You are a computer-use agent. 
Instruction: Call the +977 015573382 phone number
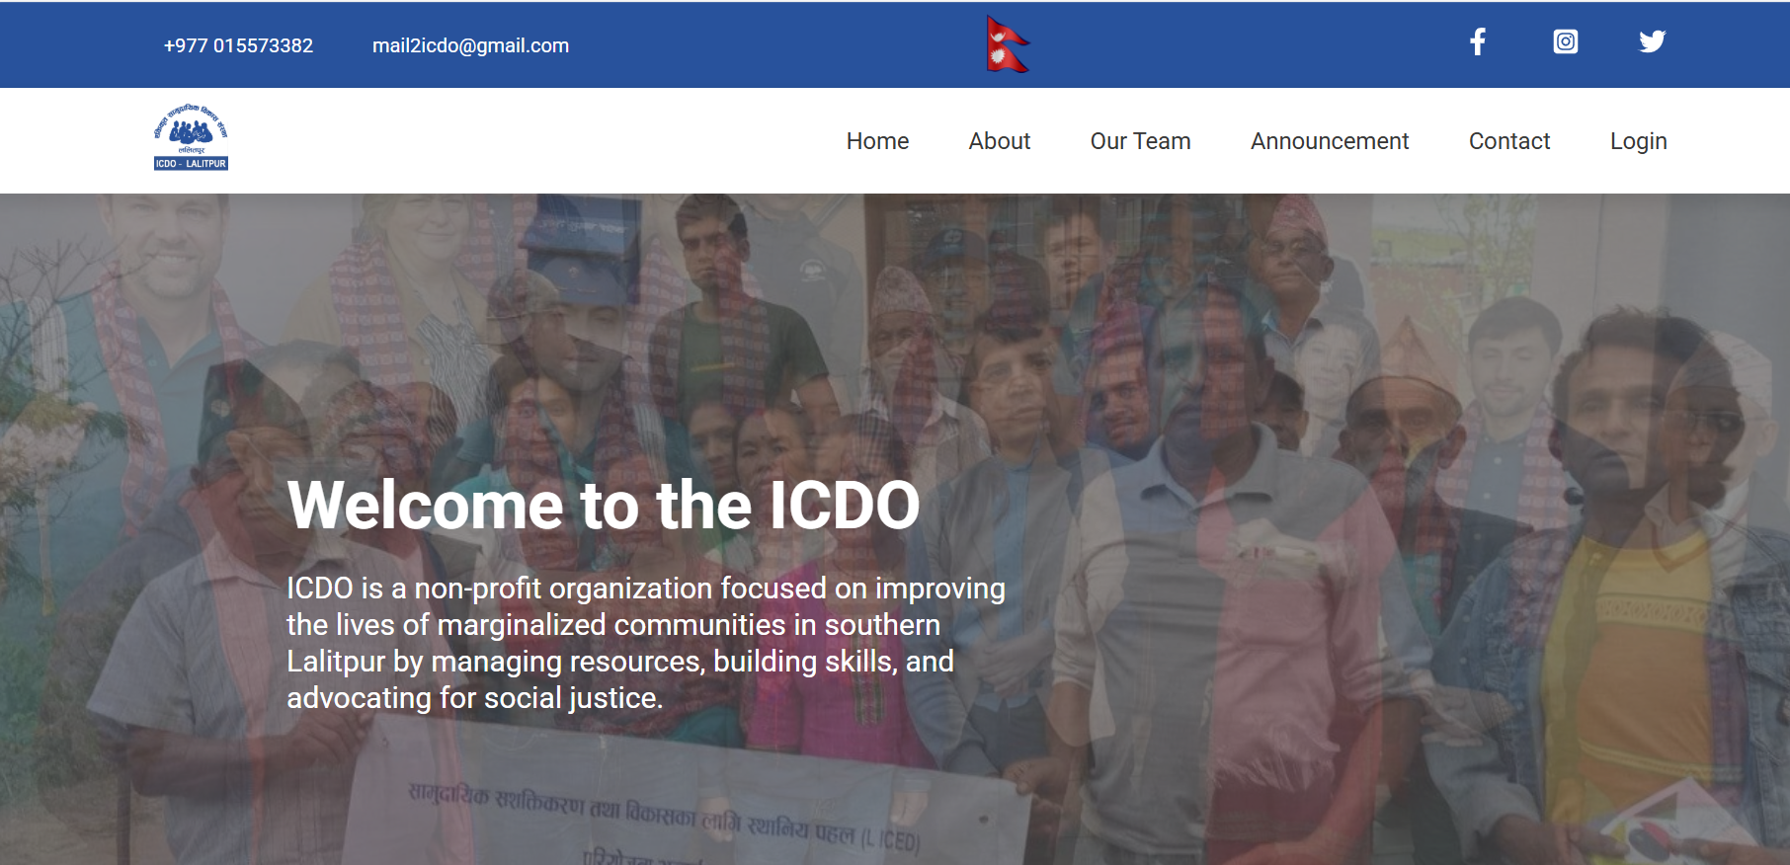(x=238, y=45)
